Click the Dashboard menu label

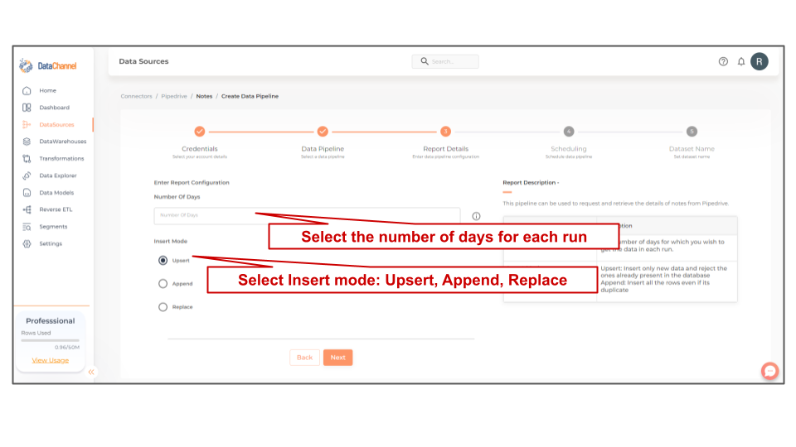pyautogui.click(x=55, y=108)
